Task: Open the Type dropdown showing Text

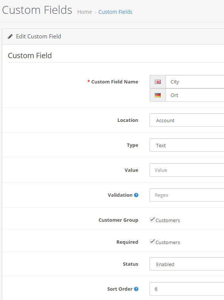Action: [x=187, y=145]
